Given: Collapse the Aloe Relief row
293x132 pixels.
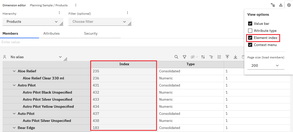Looking at the screenshot, I should pos(14,71).
